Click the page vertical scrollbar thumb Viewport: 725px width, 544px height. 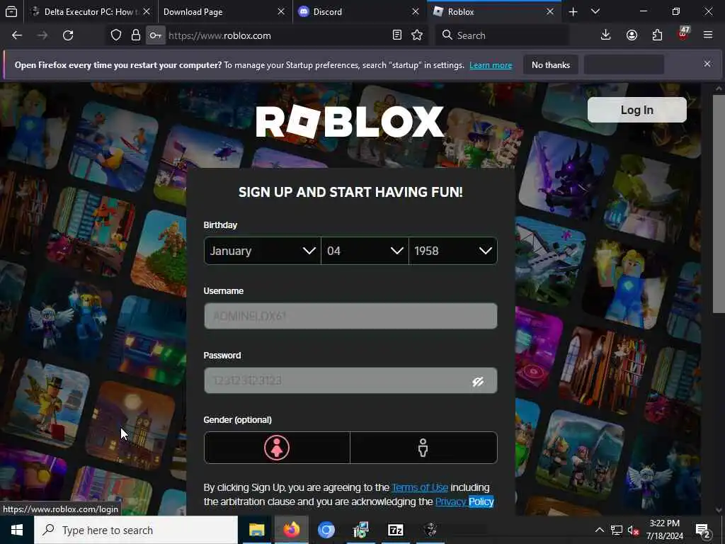pyautogui.click(x=719, y=203)
